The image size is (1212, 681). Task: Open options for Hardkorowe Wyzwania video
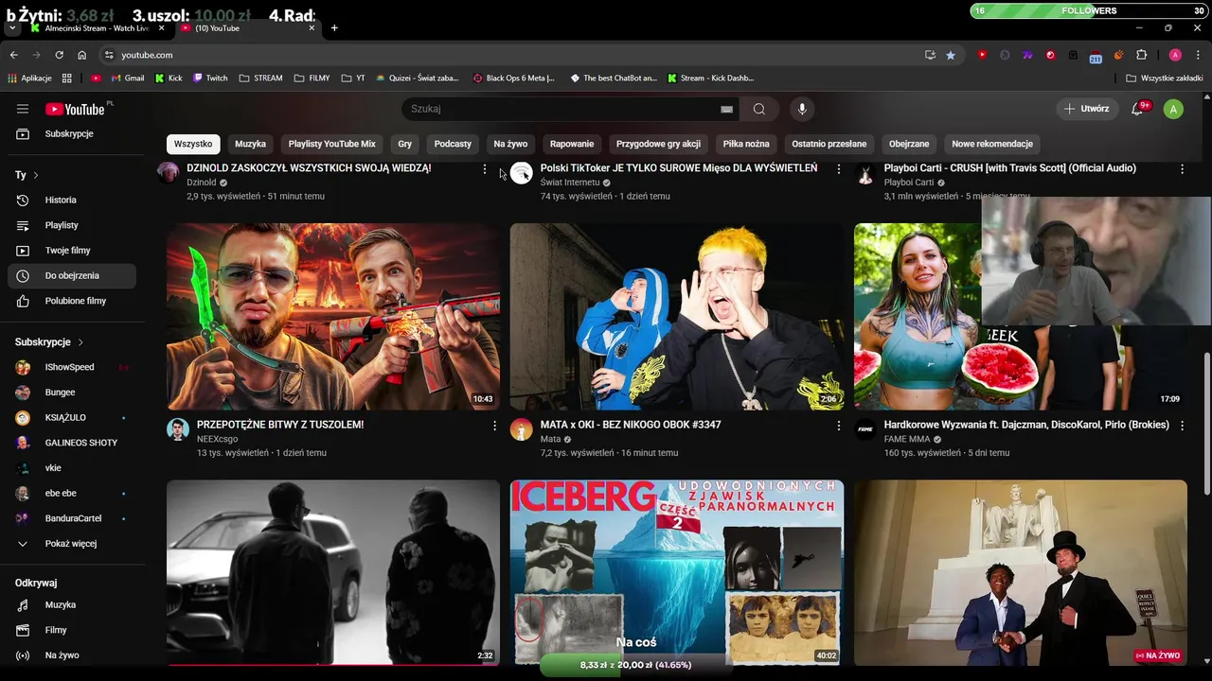coord(1182,427)
